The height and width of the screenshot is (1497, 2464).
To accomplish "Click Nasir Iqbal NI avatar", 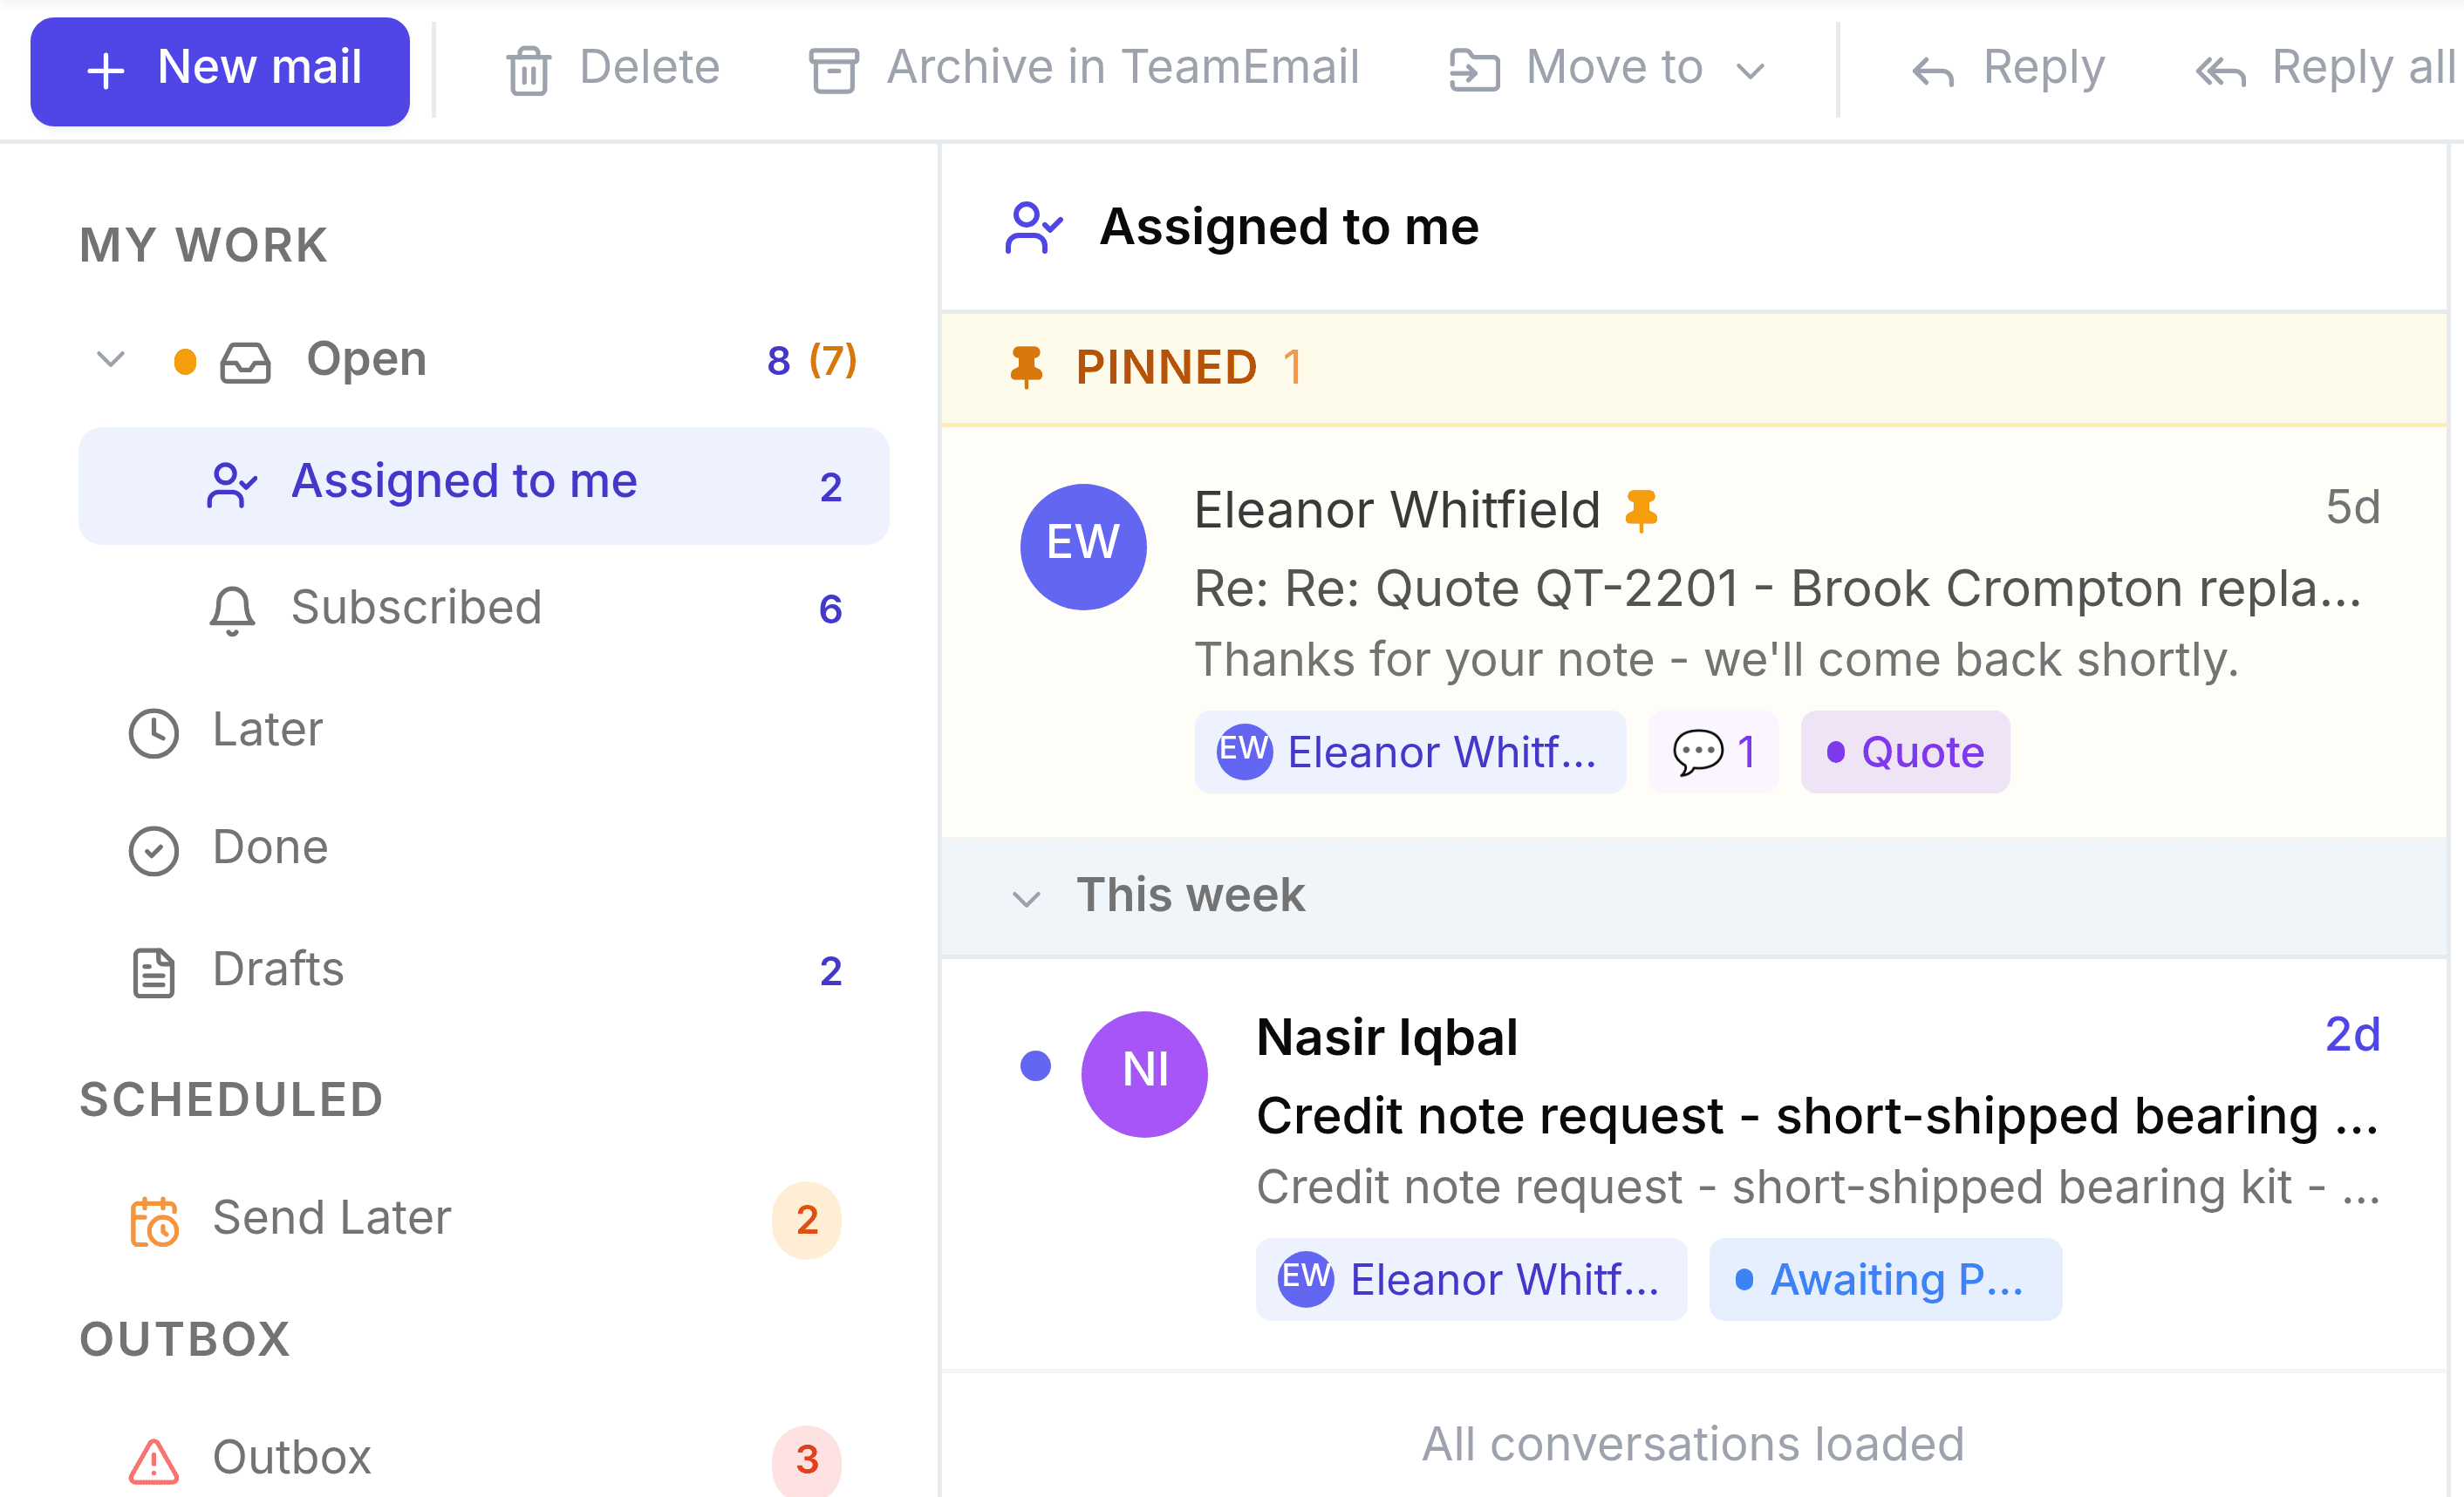I will click(1145, 1074).
